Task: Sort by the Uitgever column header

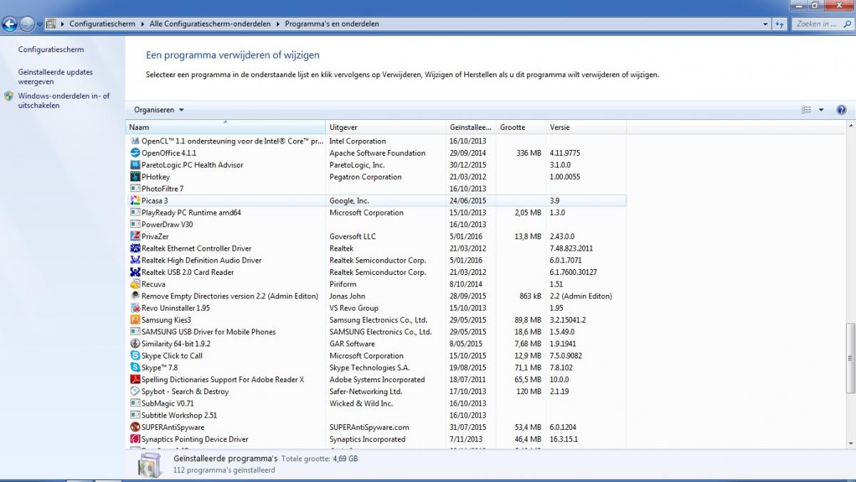Action: coord(386,127)
